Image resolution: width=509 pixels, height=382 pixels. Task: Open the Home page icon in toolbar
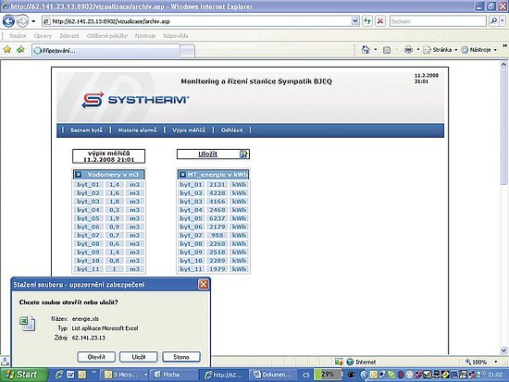point(366,50)
